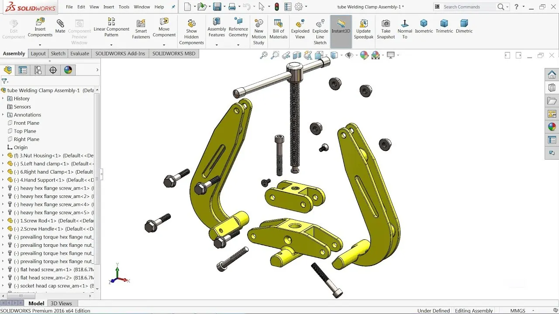
Task: Open DisplayManager tab icon
Action: pyautogui.click(x=68, y=70)
